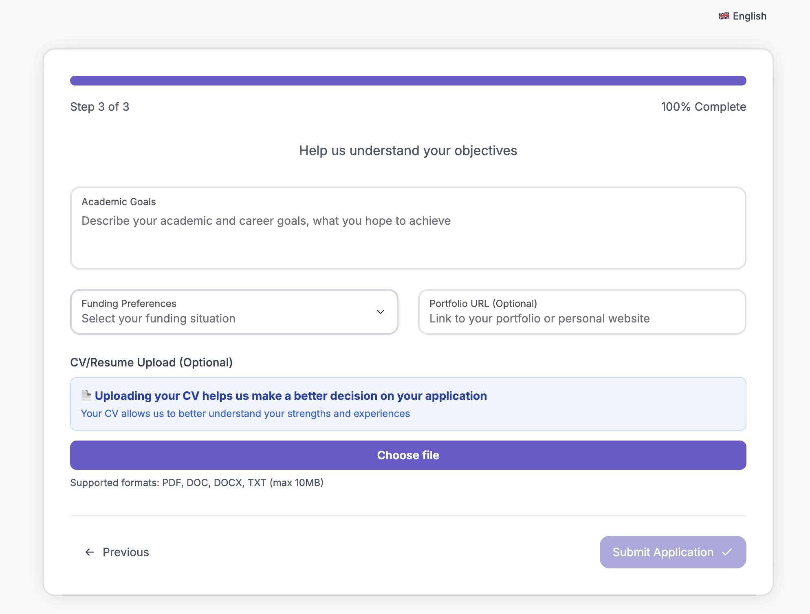The width and height of the screenshot is (810, 614).
Task: Click the checkmark icon on Submit Application
Action: (x=728, y=552)
